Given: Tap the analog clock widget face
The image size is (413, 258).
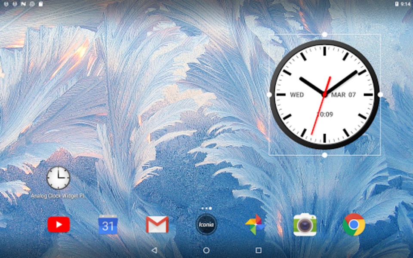Looking at the screenshot, I should 324,95.
